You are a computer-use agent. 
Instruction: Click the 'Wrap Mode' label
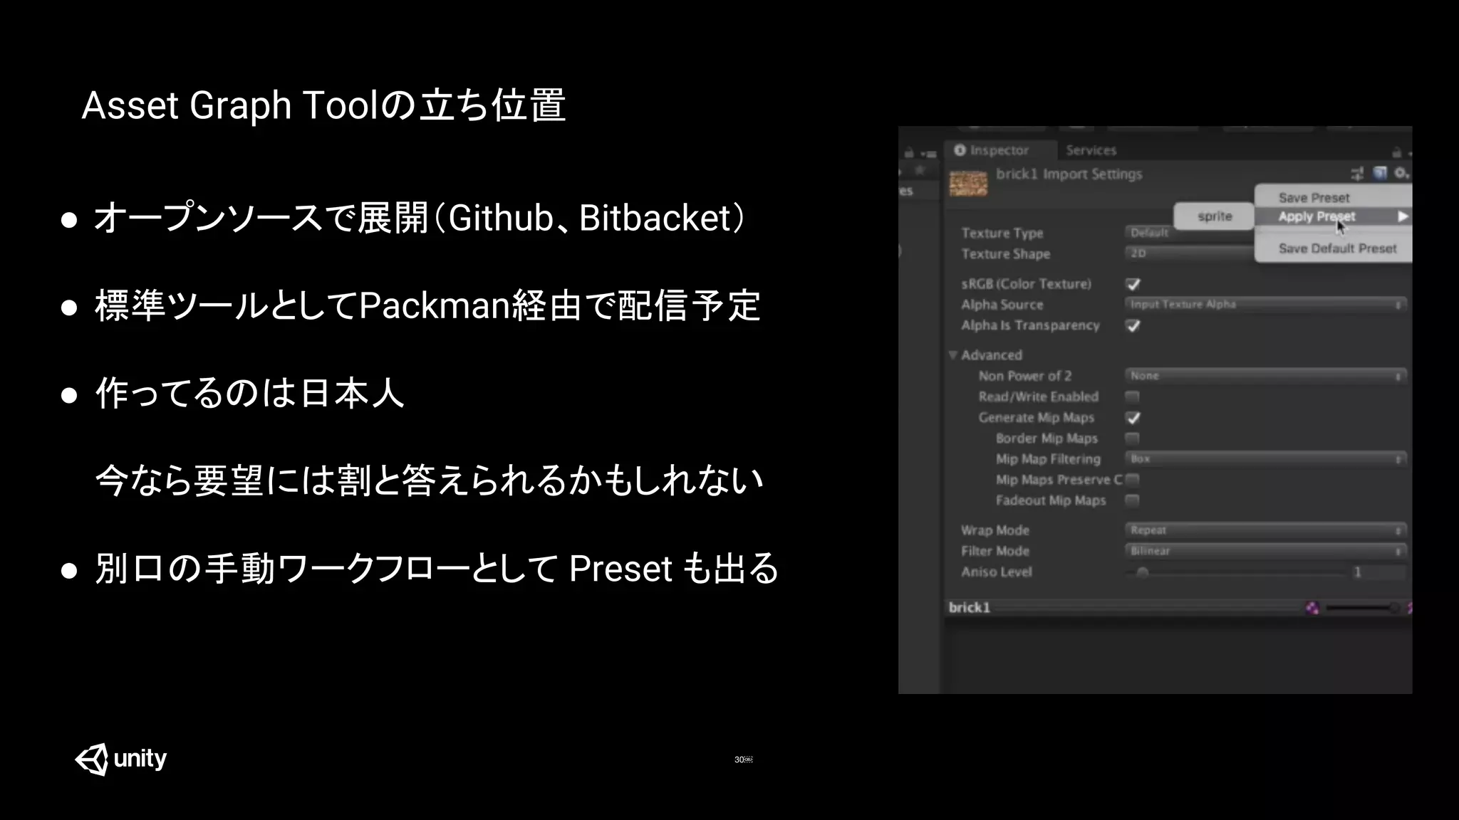coord(995,530)
